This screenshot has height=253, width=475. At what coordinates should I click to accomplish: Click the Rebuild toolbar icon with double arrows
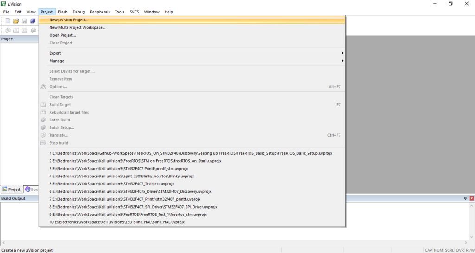24,30
